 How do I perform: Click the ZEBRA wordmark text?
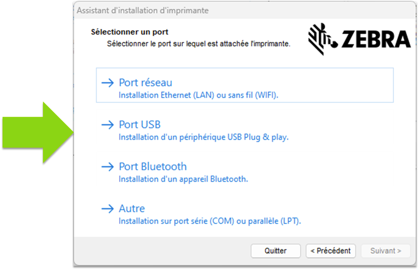click(x=376, y=39)
